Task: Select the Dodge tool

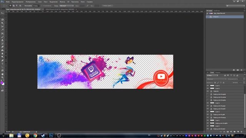Action: [2, 57]
